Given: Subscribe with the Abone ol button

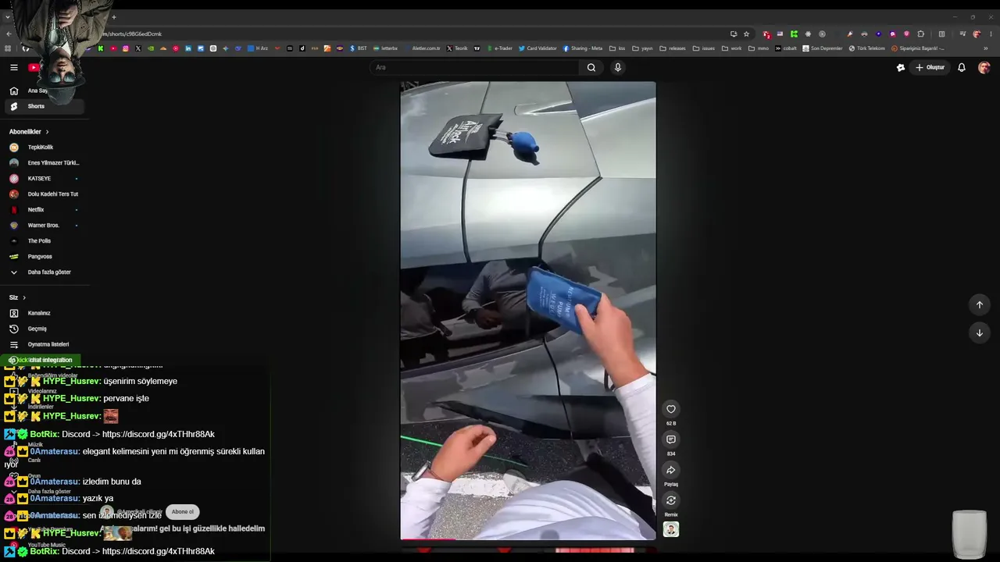Looking at the screenshot, I should 182,512.
